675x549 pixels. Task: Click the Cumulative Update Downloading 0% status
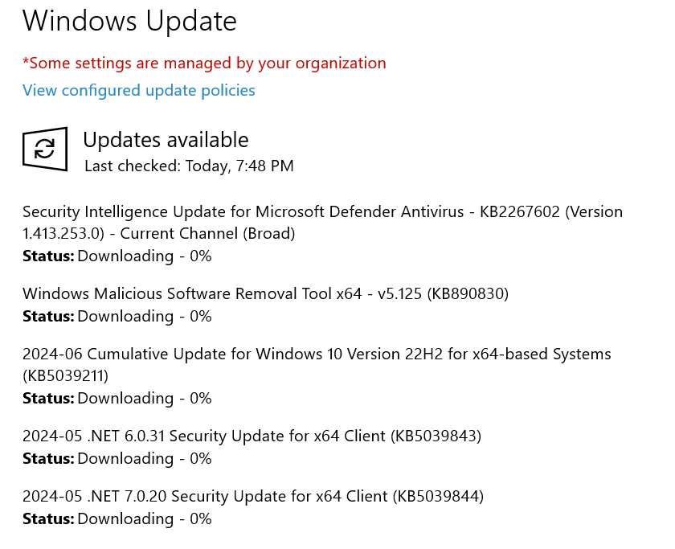point(117,399)
